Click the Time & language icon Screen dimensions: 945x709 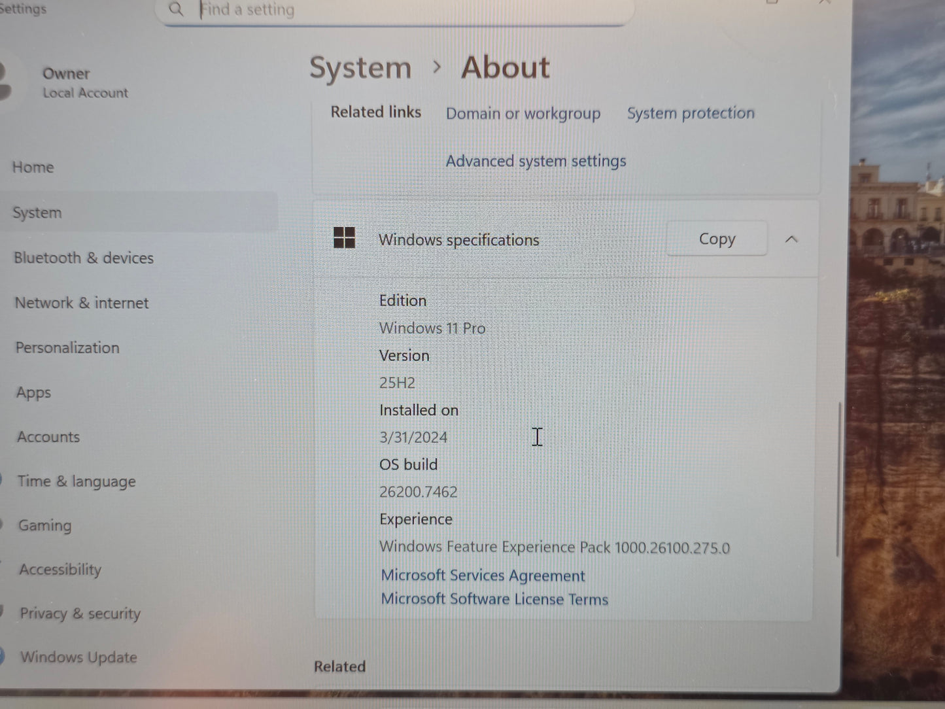pyautogui.click(x=3, y=481)
